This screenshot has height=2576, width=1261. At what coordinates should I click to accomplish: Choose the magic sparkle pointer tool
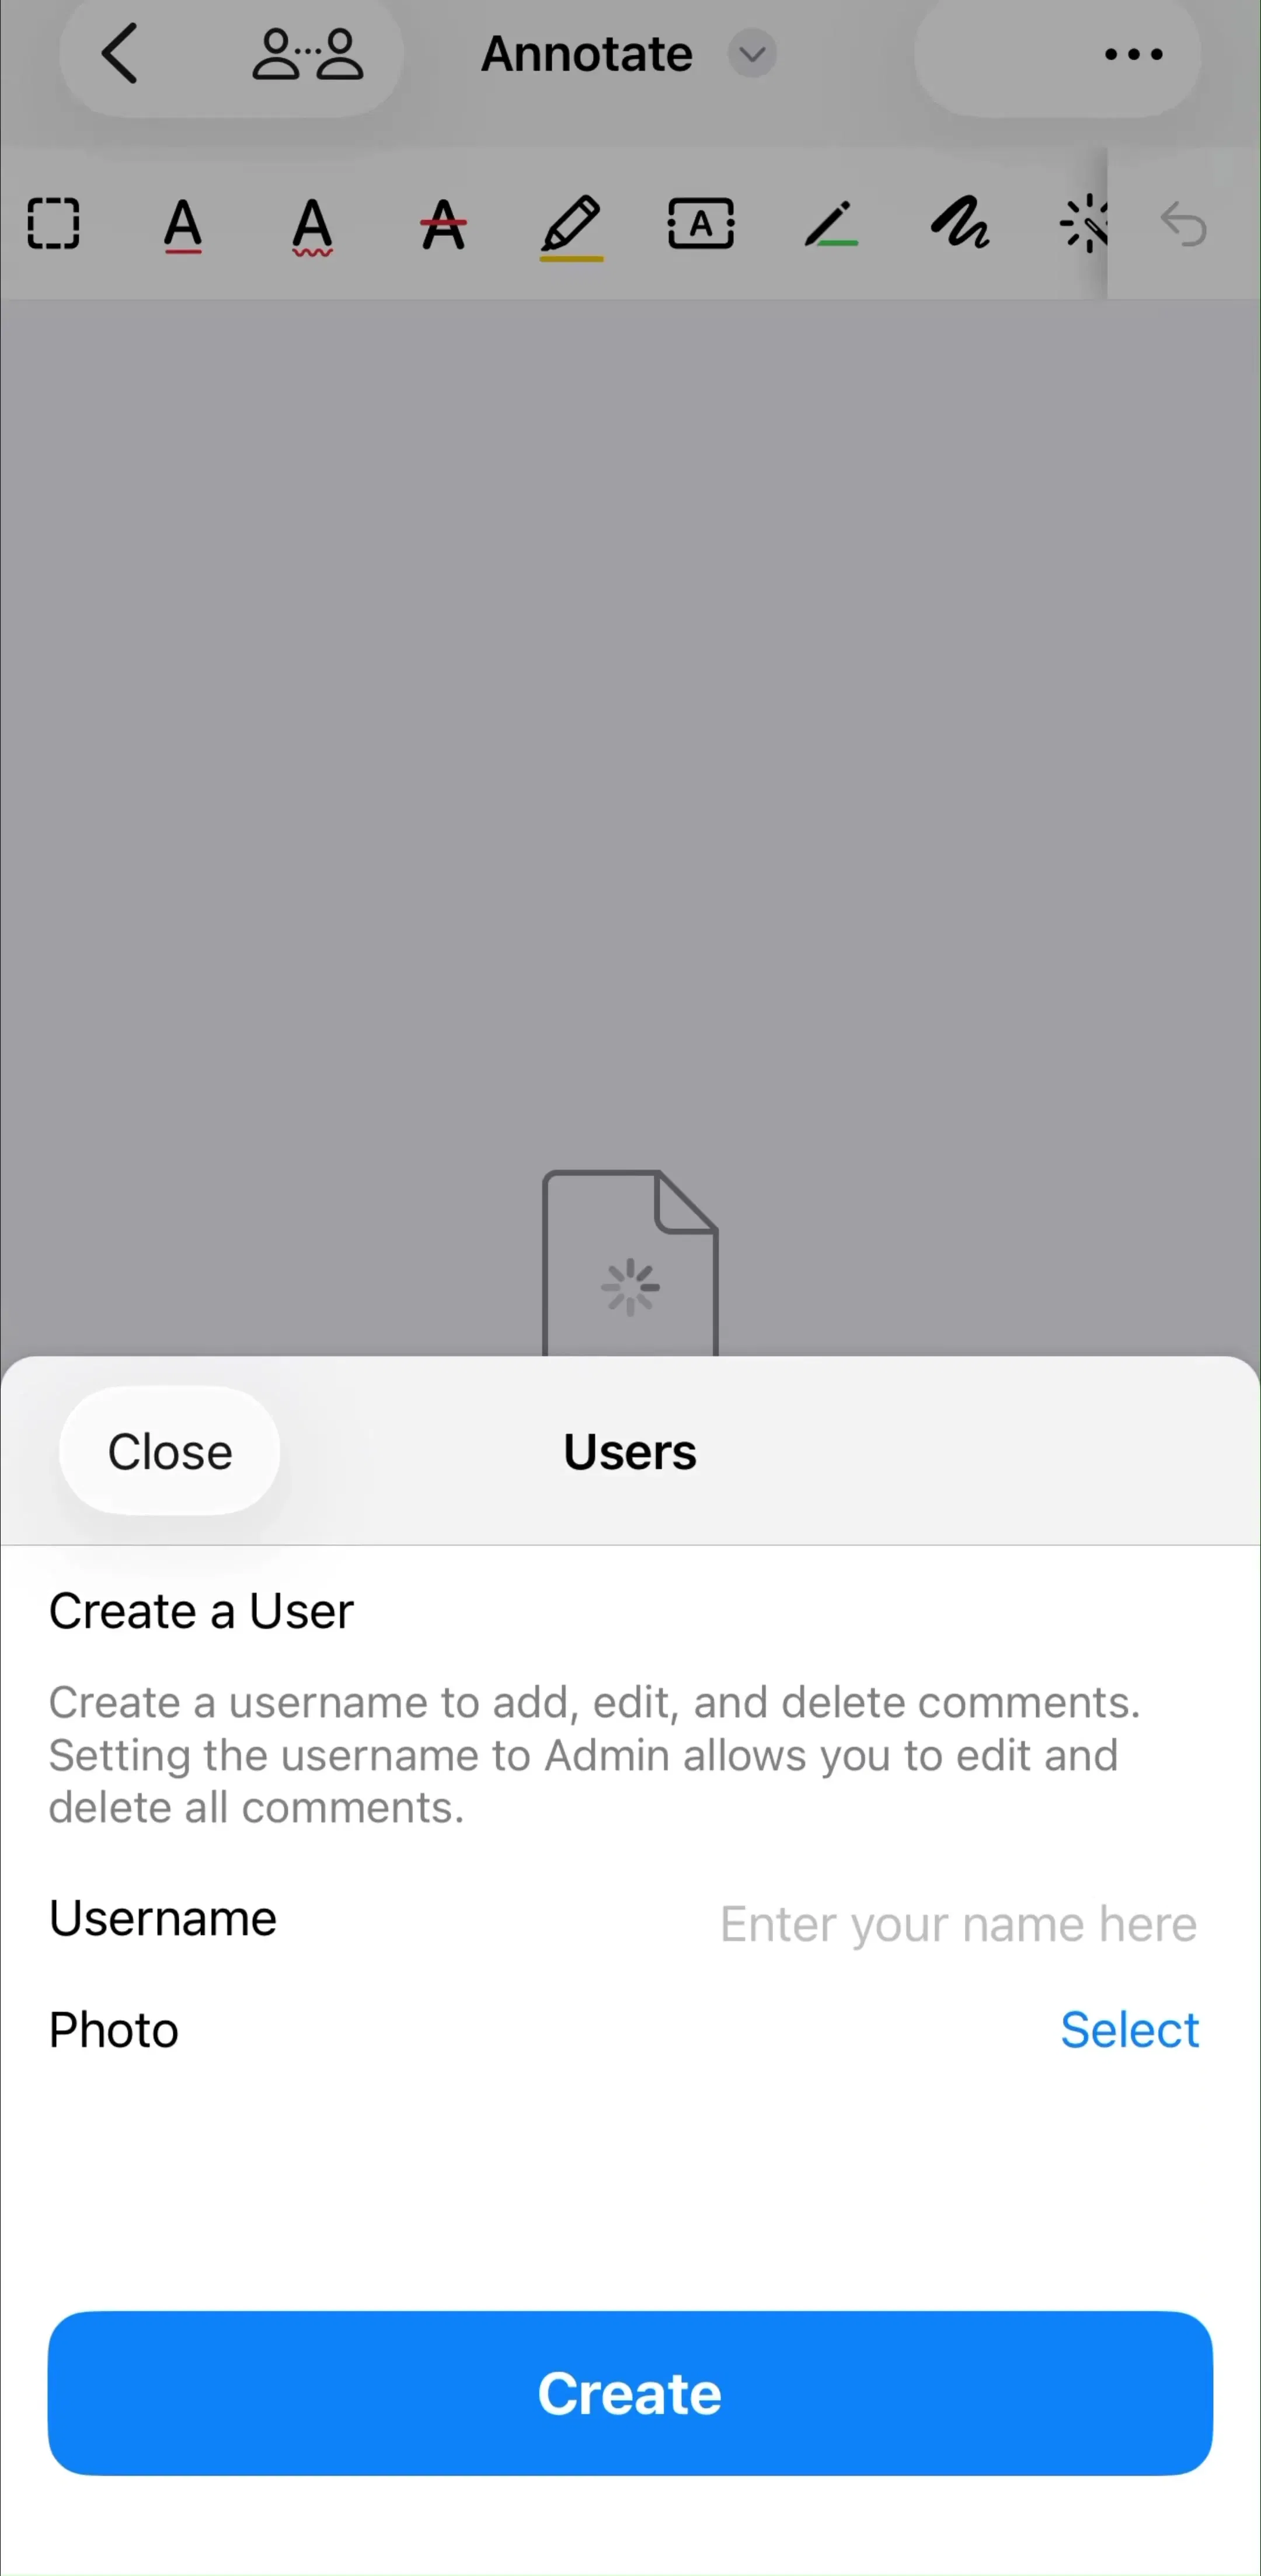tap(1084, 224)
